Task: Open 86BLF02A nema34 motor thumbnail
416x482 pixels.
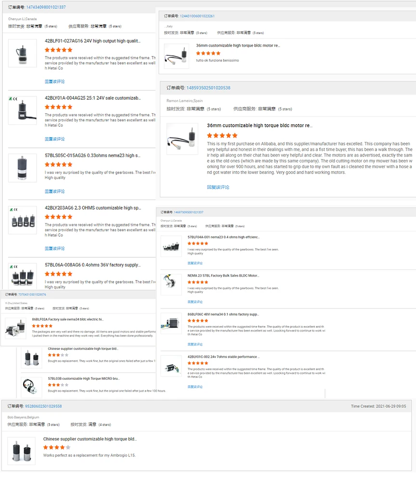Action: pyautogui.click(x=15, y=328)
